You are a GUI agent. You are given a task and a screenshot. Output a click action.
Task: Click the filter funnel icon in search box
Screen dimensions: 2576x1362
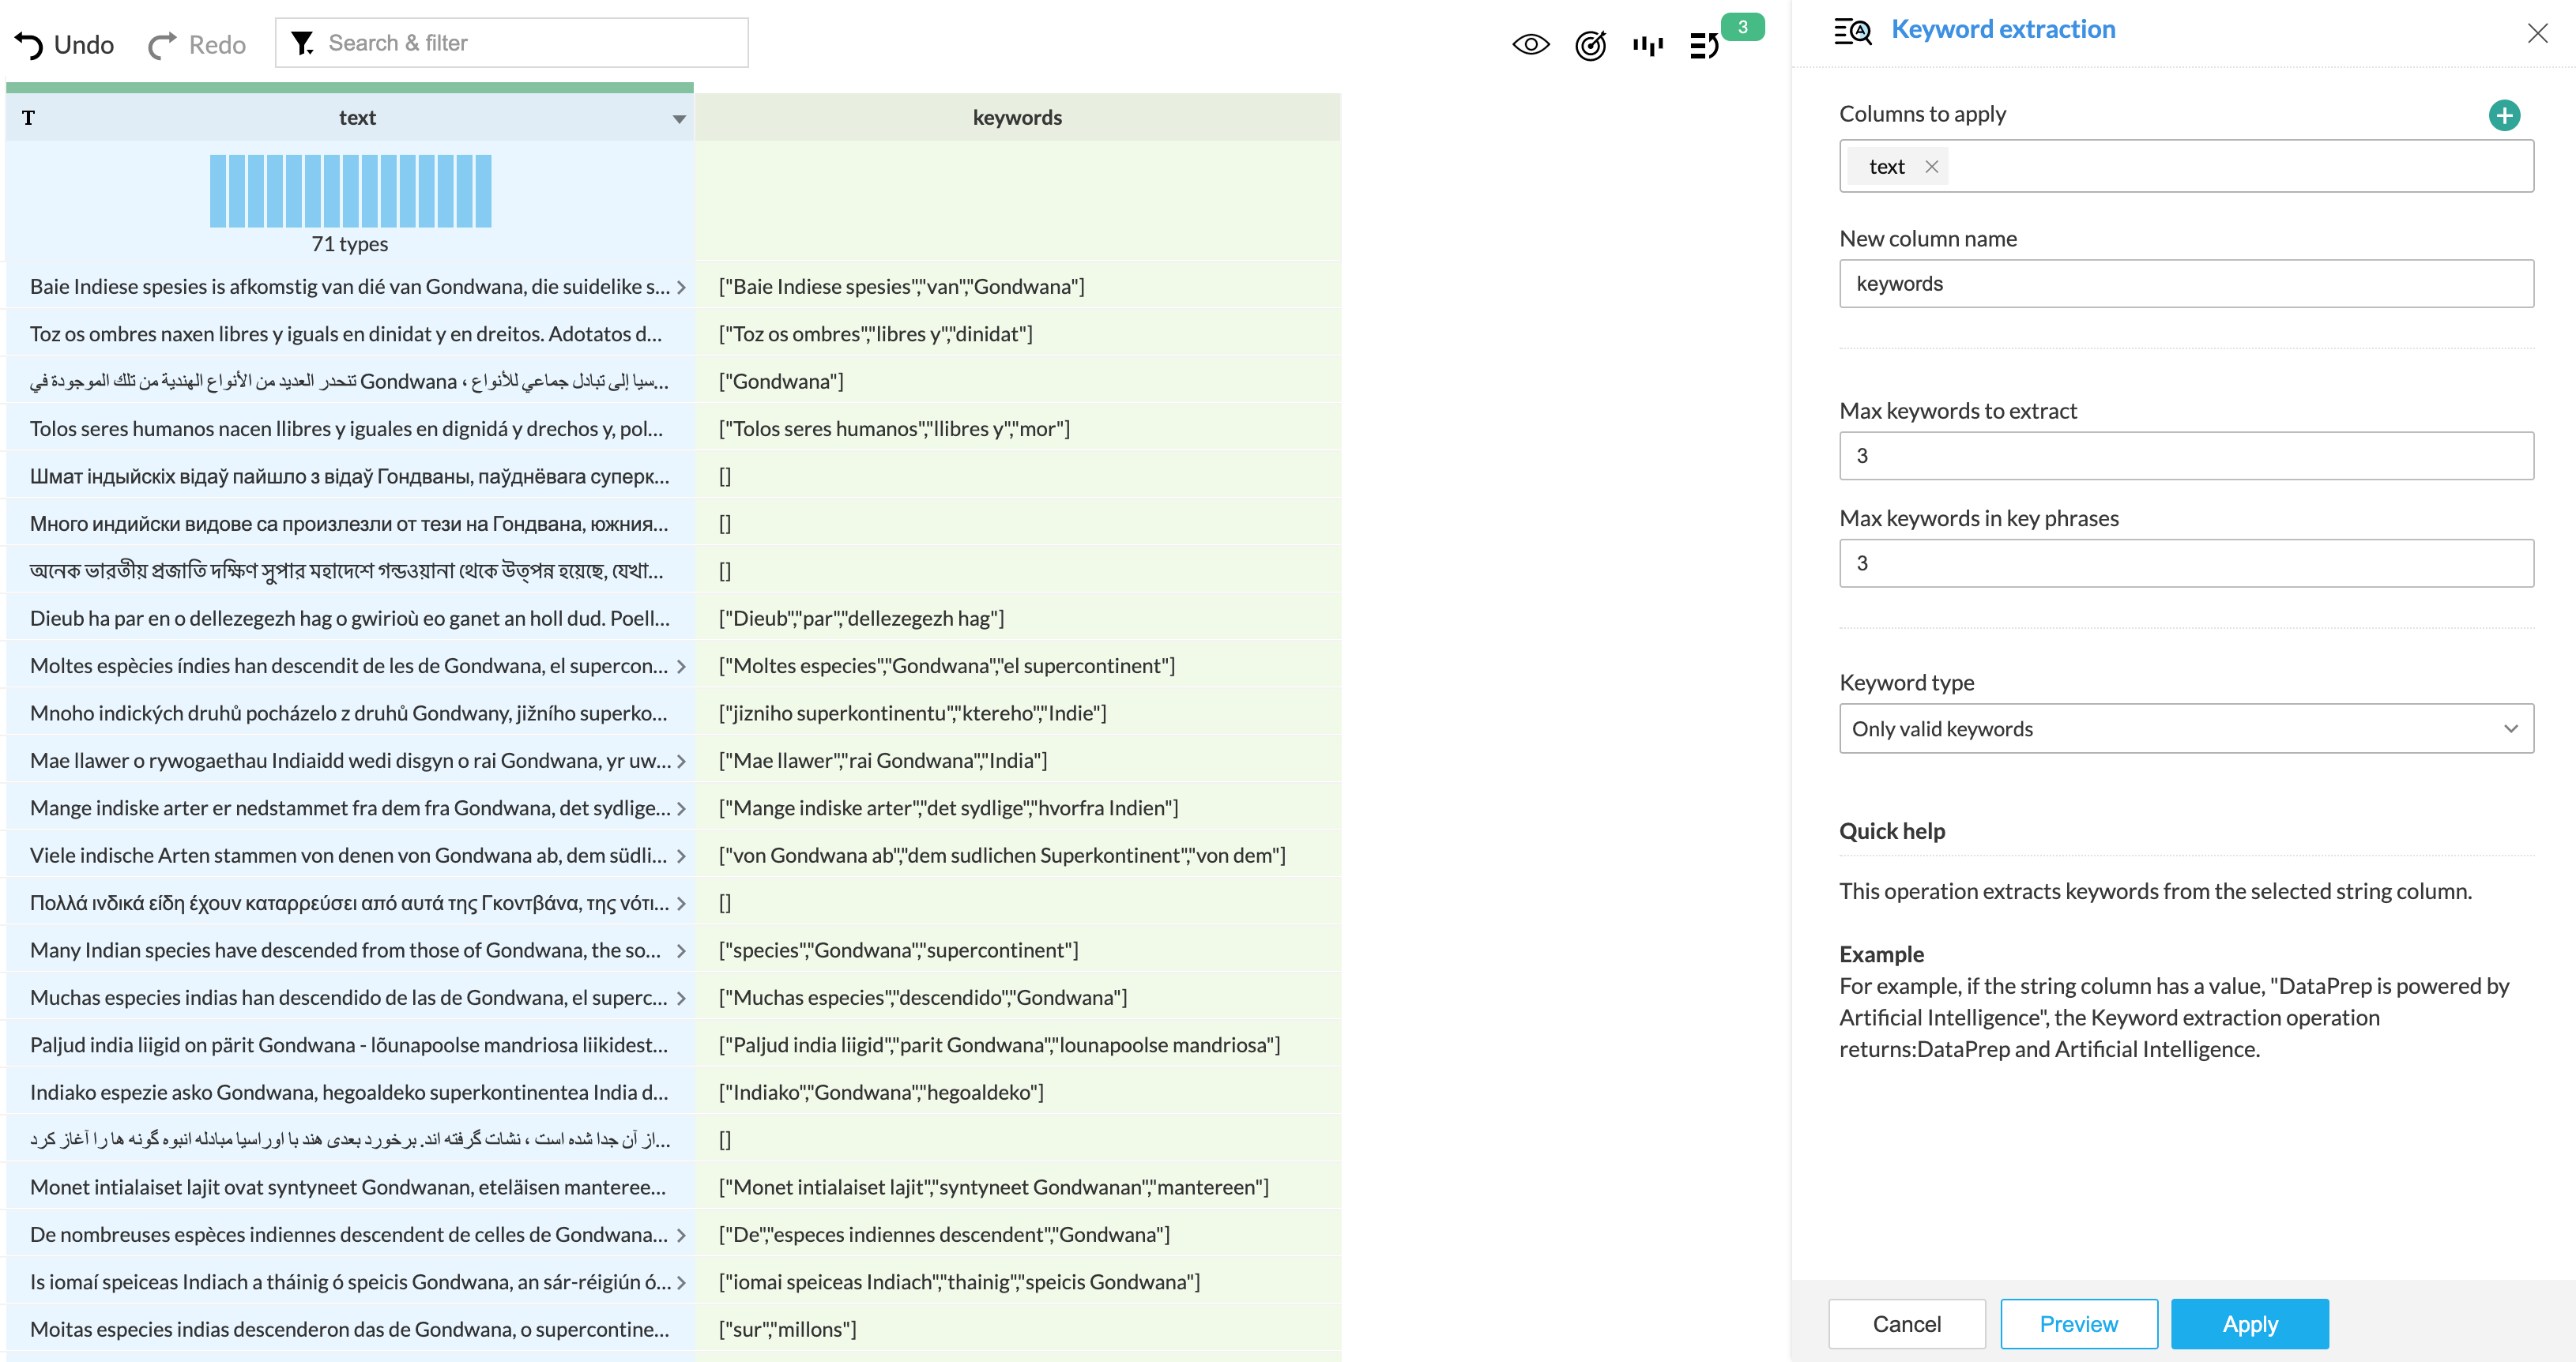302,43
